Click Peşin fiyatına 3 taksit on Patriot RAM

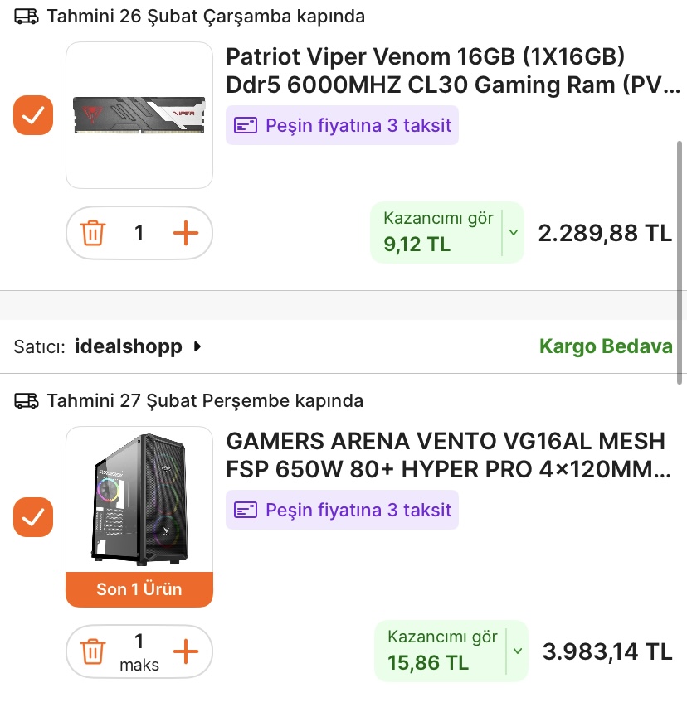[358, 126]
